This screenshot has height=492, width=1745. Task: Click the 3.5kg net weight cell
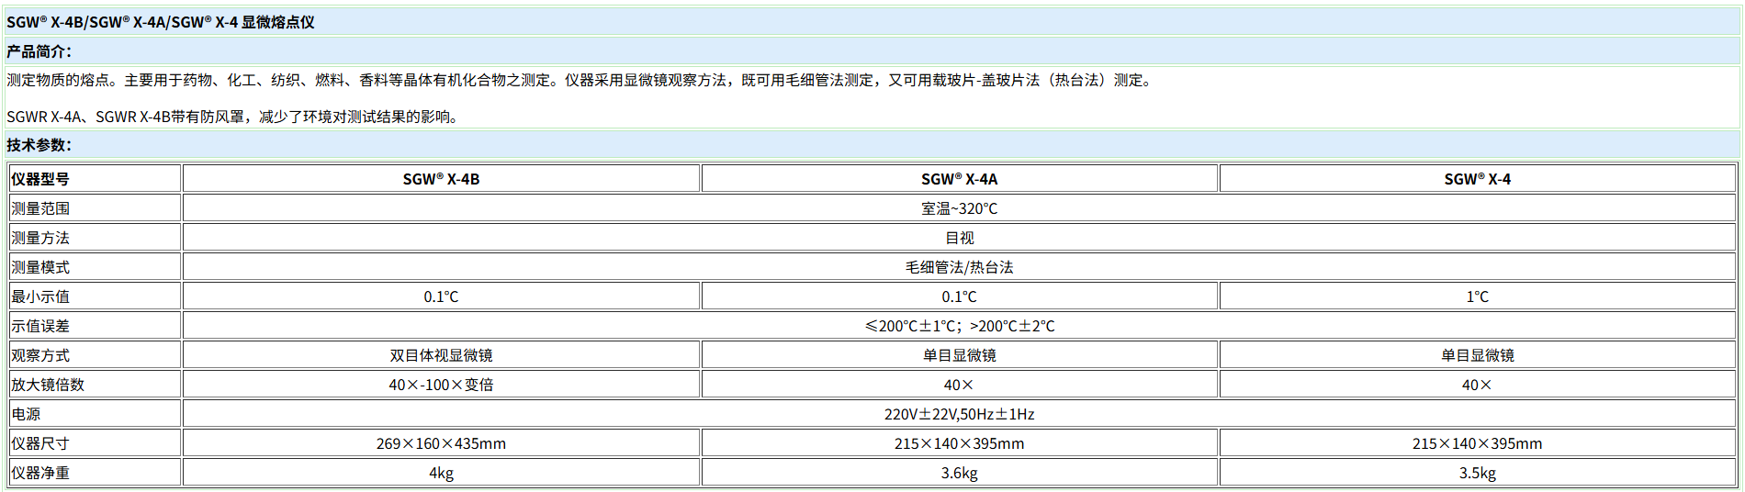[1477, 473]
